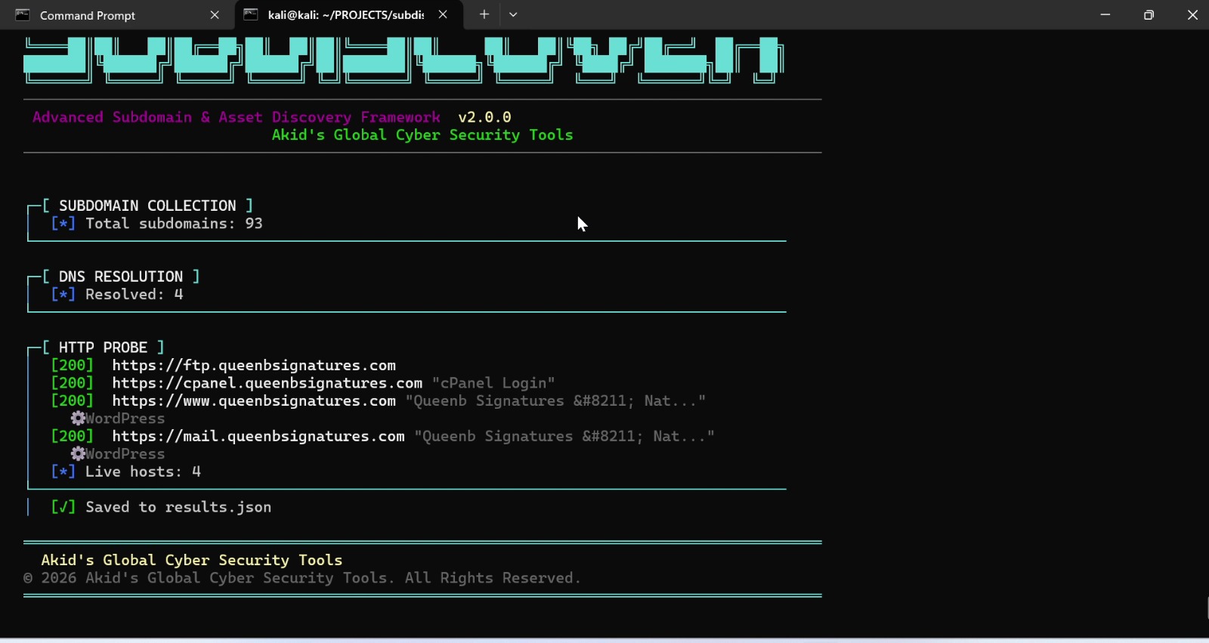Click the [200] status for ftp host
Viewport: 1209px width, 643px height.
[x=73, y=366]
